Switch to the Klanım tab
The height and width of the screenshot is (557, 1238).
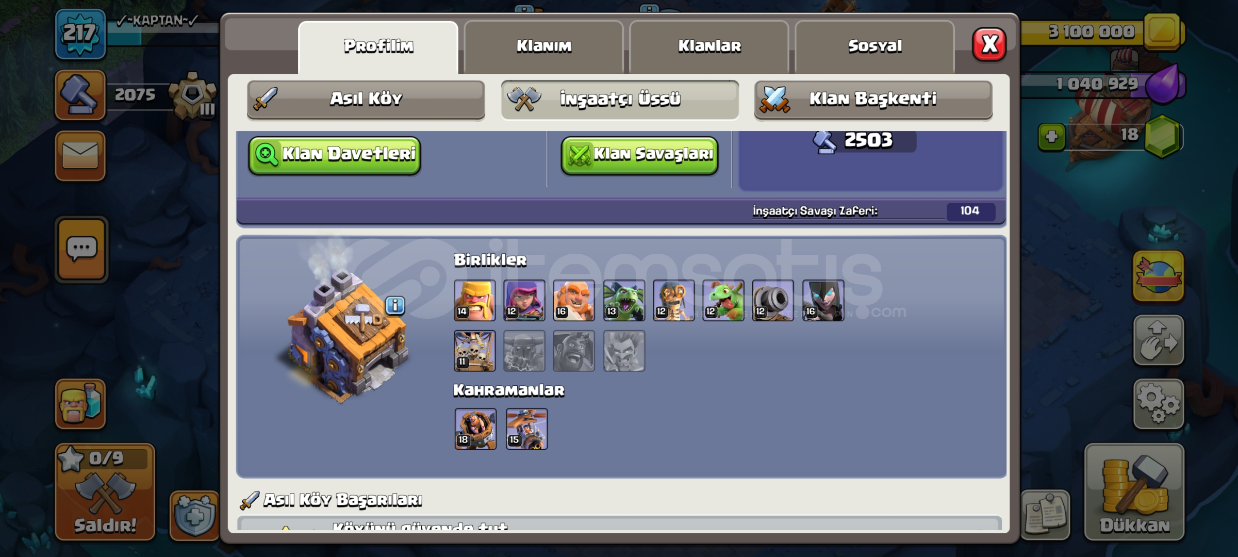tap(543, 46)
